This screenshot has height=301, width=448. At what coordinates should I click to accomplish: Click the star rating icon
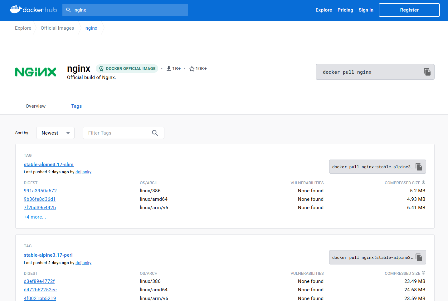tap(192, 69)
